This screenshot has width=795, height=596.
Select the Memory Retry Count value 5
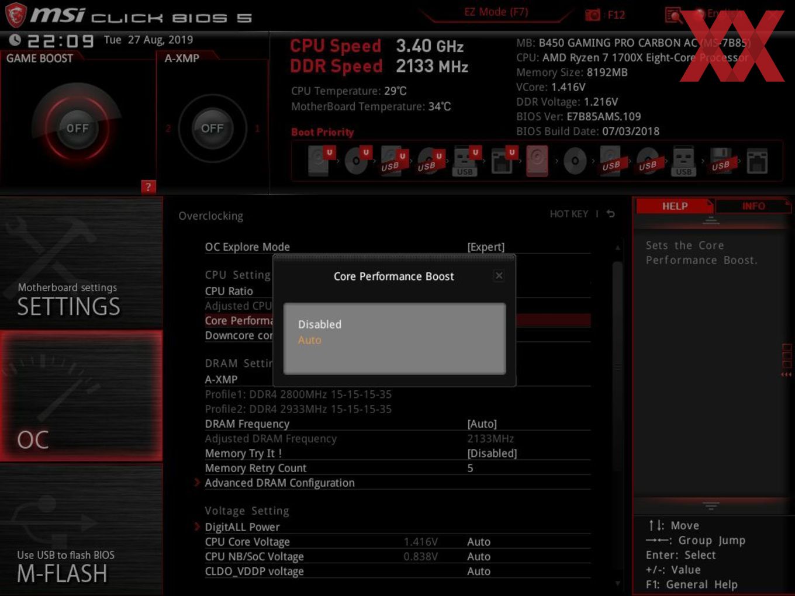(x=471, y=468)
